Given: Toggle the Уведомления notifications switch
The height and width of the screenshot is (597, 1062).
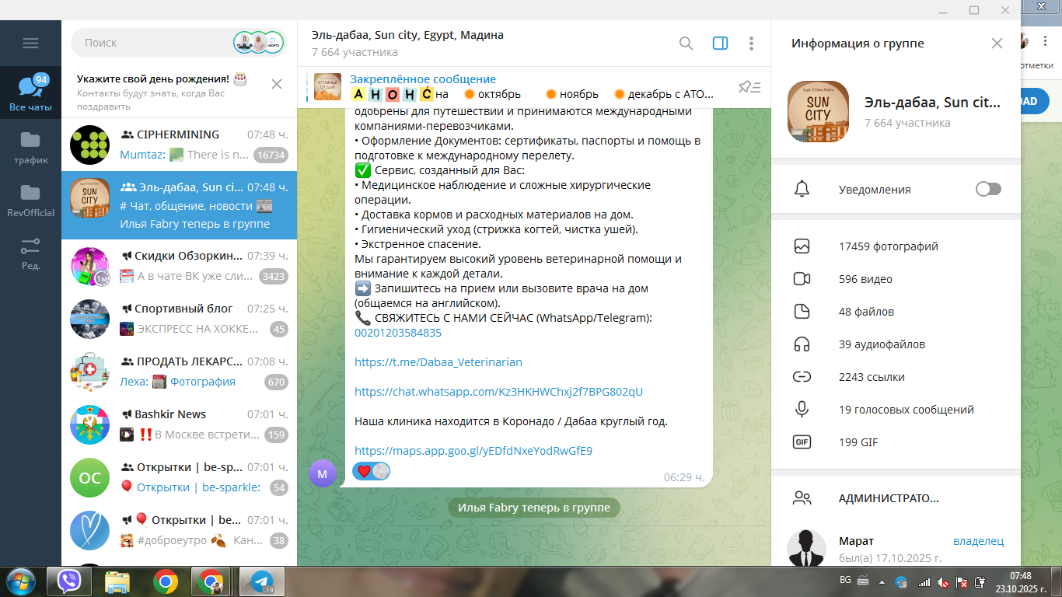Looking at the screenshot, I should tap(988, 189).
